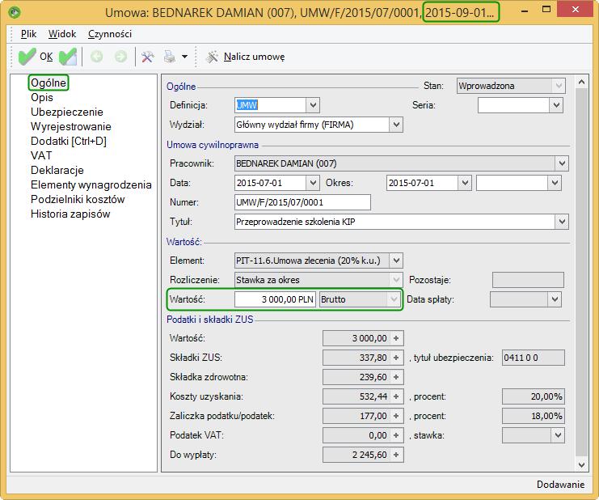The height and width of the screenshot is (500, 599).
Task: Open the Wyrejestrowanie section
Action: 71,126
